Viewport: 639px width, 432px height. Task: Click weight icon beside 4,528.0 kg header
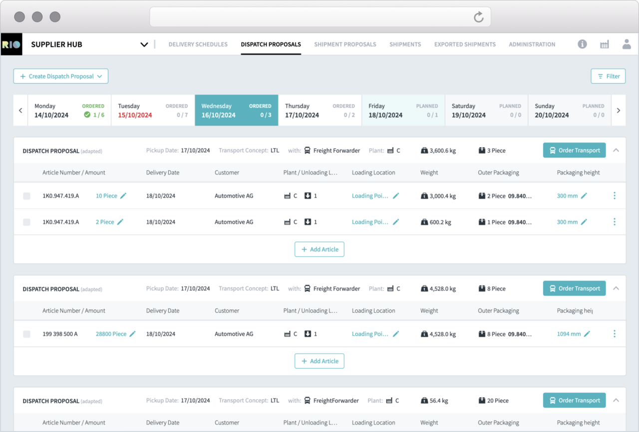(424, 288)
